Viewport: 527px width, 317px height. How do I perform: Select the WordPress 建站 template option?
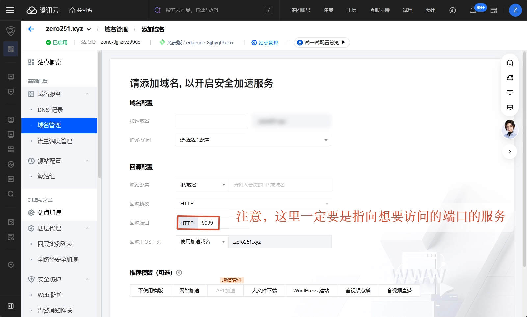(311, 291)
